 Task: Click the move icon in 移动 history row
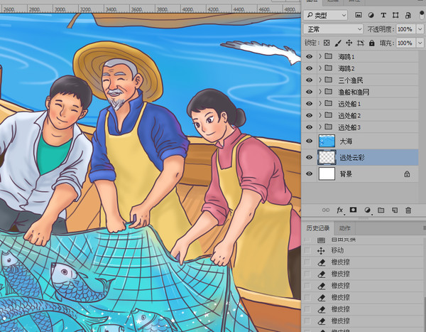coord(321,251)
